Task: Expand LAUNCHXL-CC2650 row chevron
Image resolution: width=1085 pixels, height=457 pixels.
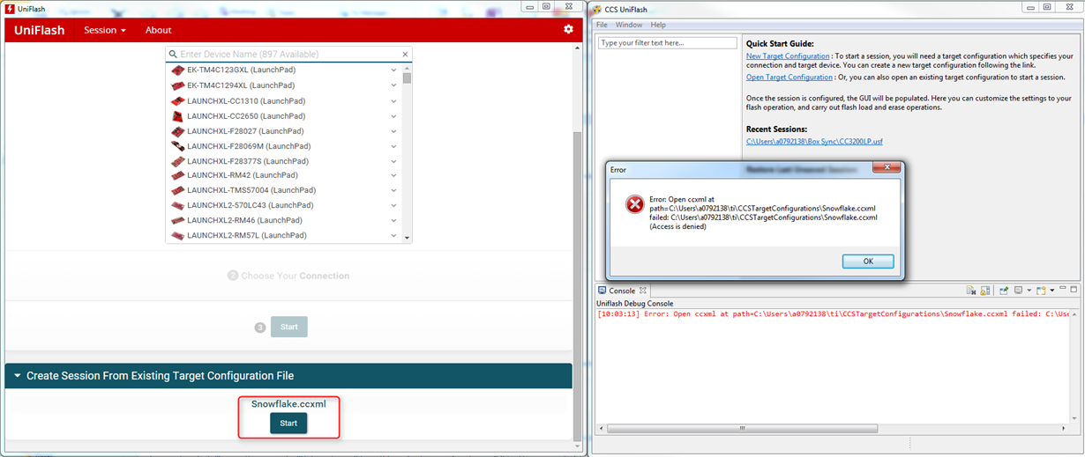Action: pos(393,115)
